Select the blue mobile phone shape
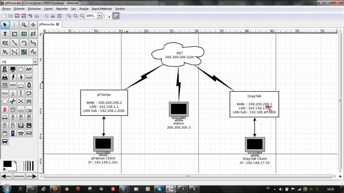This screenshot has height=193, width=344. 13,133
